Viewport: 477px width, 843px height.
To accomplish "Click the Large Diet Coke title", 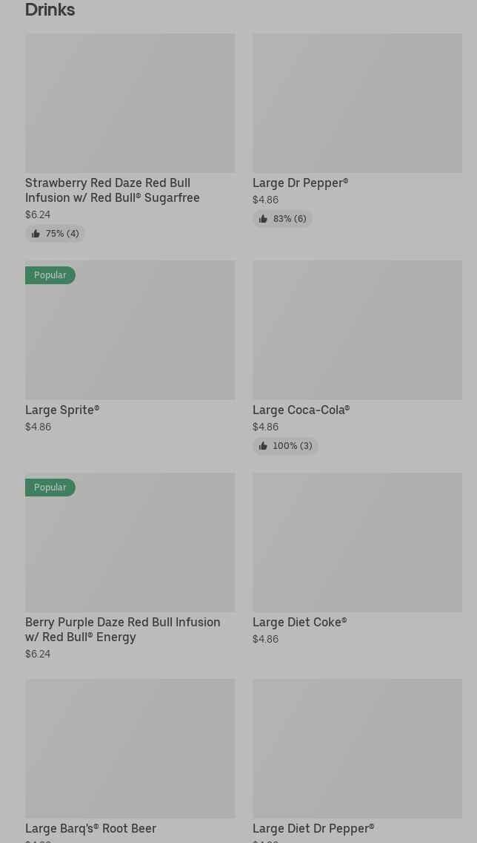I will pos(299,622).
